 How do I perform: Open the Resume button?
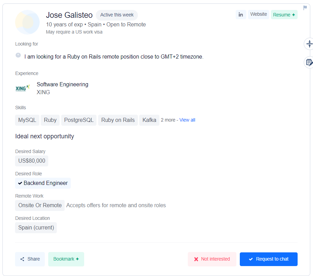[284, 15]
